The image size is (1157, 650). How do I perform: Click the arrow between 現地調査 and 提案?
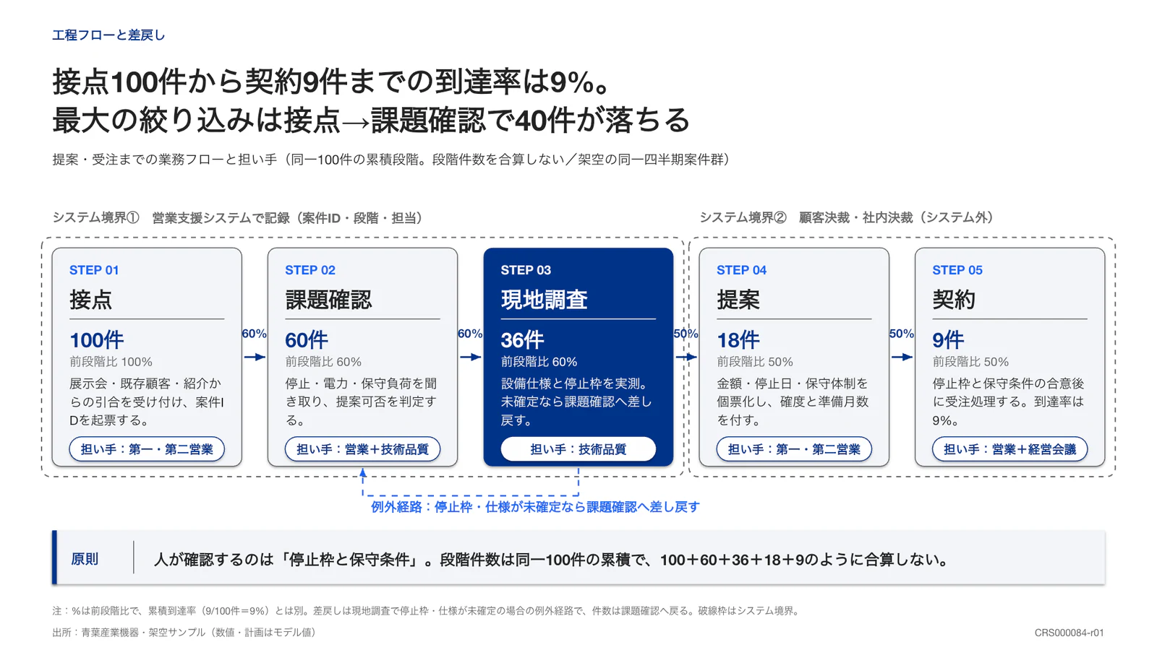pos(686,357)
